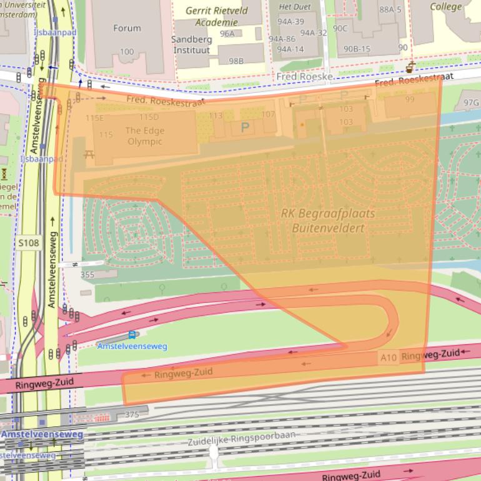Click the small orange dot left of building 103
This screenshot has height=481, width=481.
coord(302,125)
